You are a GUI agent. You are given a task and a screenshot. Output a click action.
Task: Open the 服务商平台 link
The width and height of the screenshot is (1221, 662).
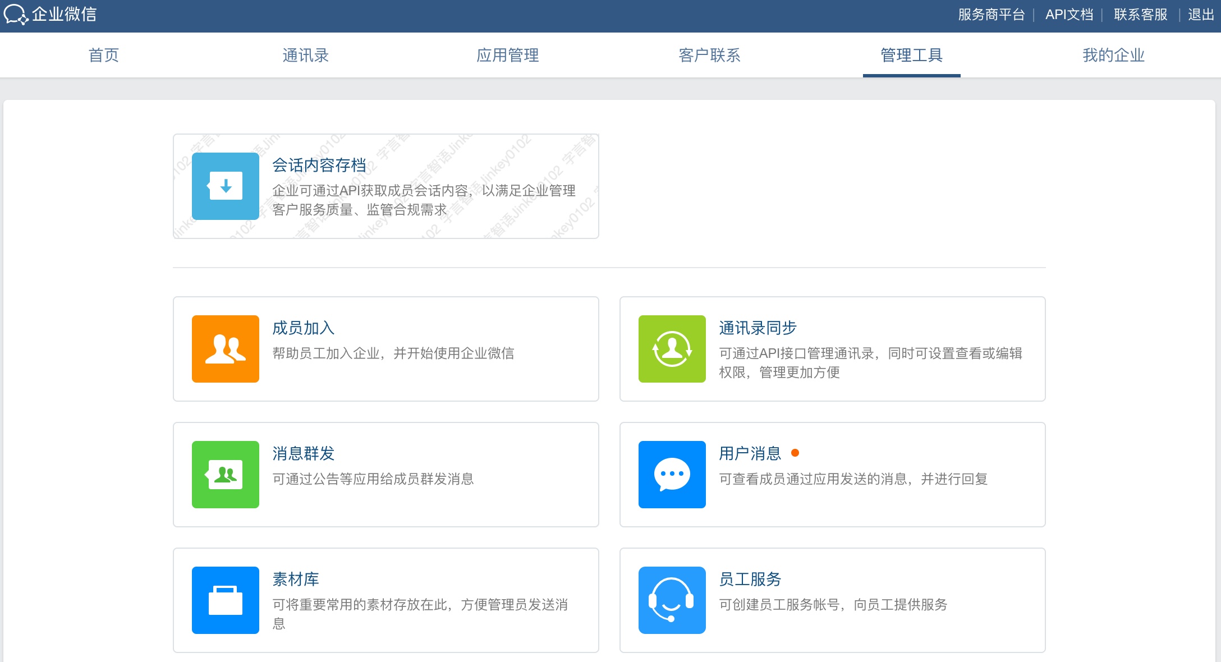[x=991, y=15]
